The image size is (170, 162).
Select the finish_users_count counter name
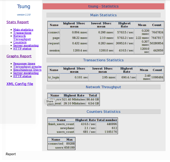pyautogui.click(x=61, y=124)
